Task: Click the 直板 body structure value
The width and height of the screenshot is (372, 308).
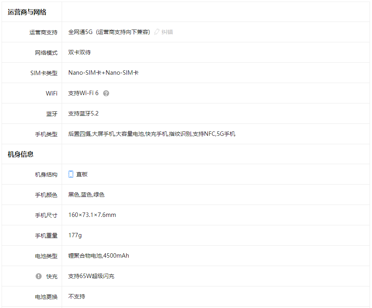Action: 82,174
